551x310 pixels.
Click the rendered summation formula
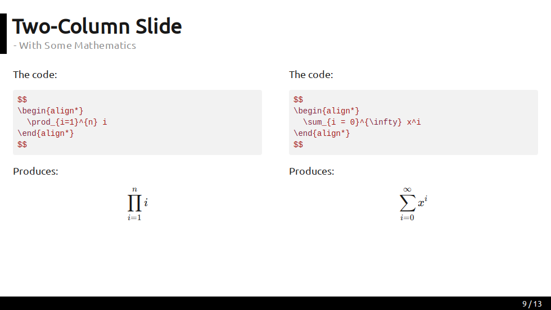413,204
